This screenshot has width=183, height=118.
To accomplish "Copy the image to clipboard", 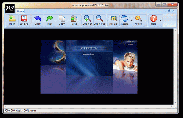I will click(x=62, y=20).
